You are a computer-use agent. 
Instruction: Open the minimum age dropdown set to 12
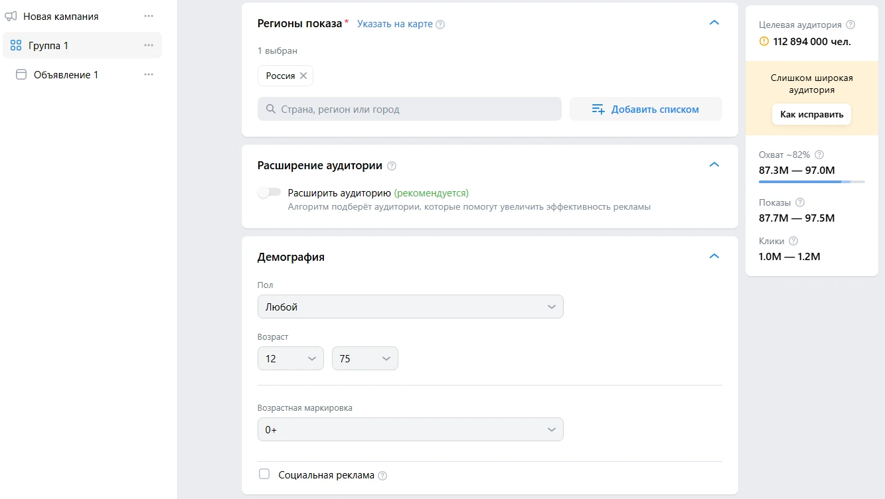pos(290,359)
